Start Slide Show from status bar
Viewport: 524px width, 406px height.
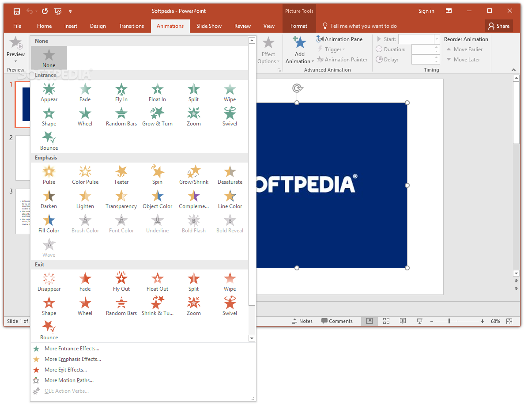click(419, 321)
